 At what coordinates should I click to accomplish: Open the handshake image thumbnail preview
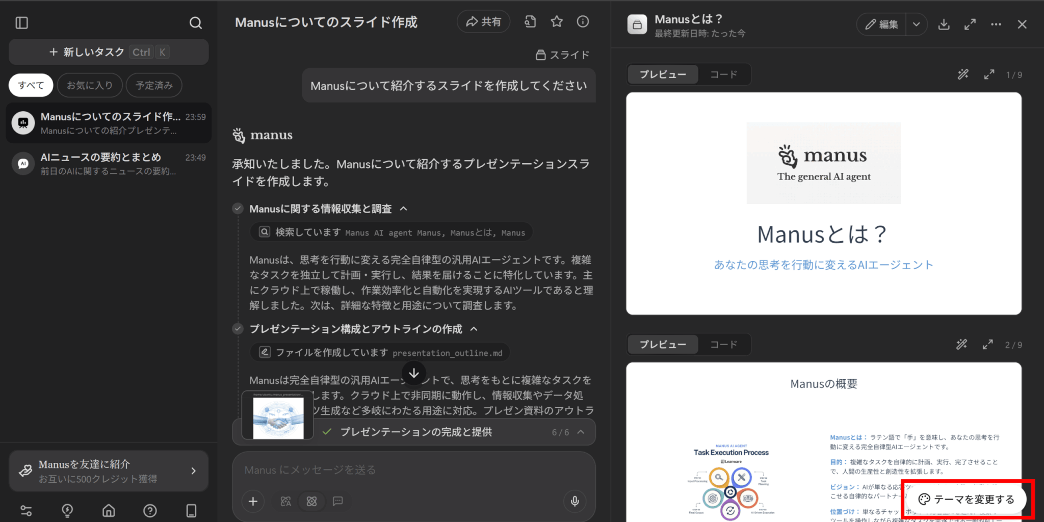(278, 415)
